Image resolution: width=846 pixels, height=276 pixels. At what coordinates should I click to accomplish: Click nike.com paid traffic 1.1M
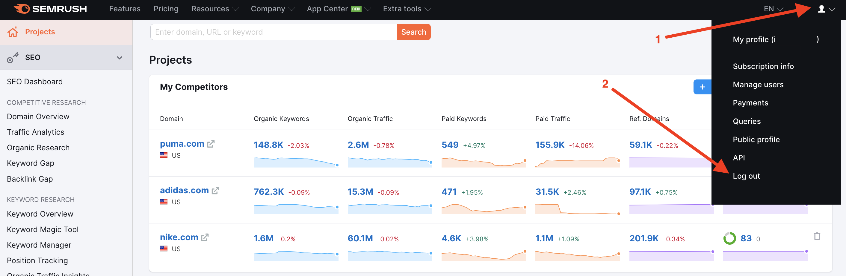544,239
